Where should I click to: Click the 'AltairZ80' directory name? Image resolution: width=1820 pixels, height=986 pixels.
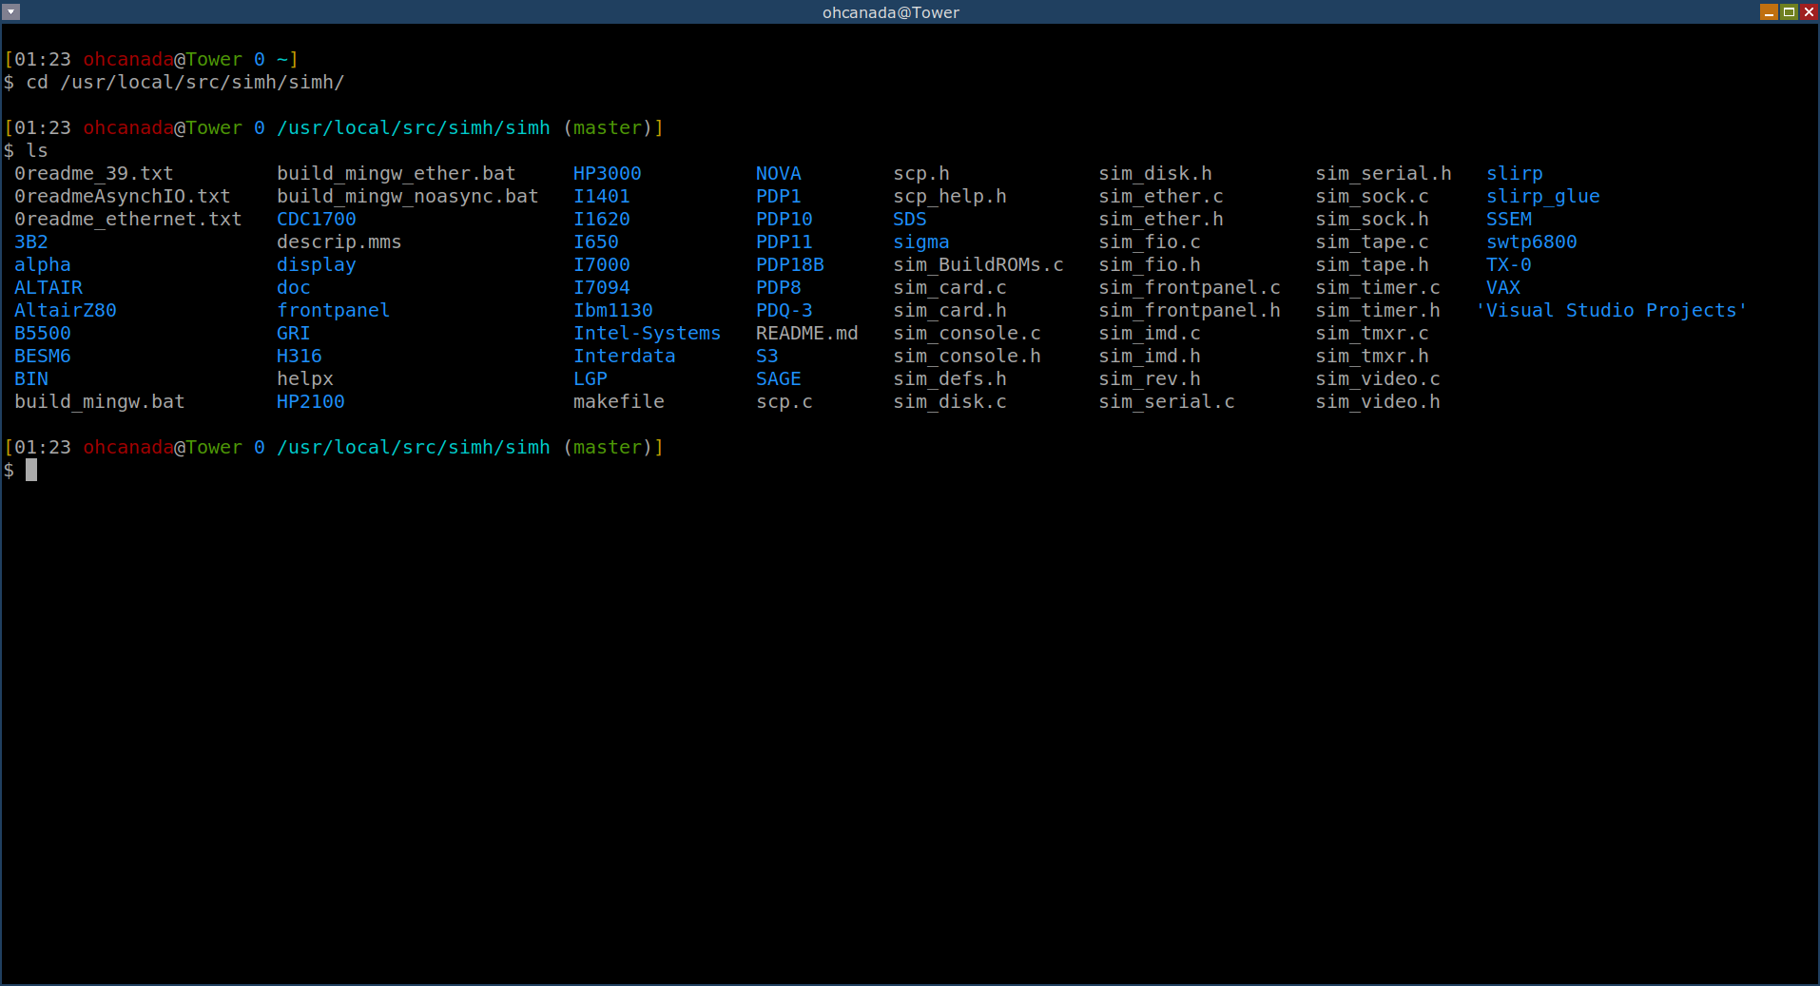(x=66, y=311)
